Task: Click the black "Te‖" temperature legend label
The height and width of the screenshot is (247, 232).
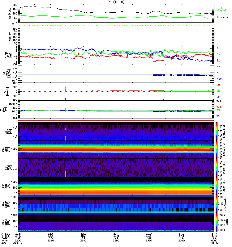Action: 219,101
